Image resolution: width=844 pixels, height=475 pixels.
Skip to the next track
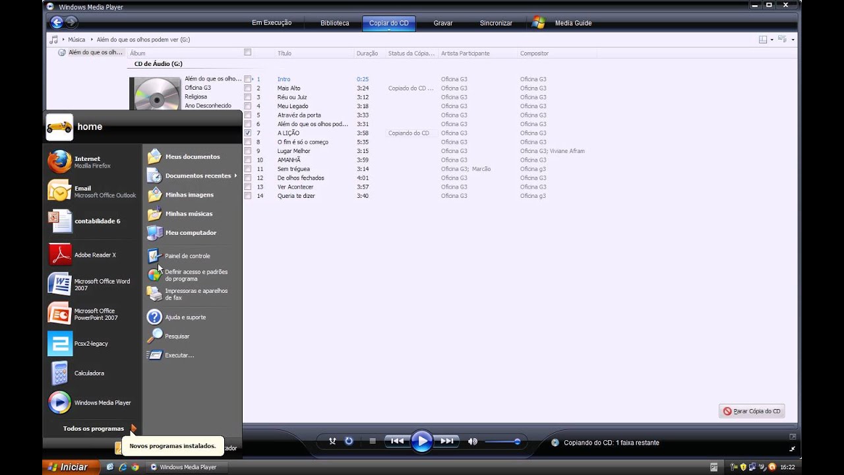point(446,441)
